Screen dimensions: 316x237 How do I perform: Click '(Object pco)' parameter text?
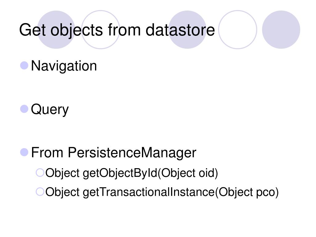tap(247, 192)
